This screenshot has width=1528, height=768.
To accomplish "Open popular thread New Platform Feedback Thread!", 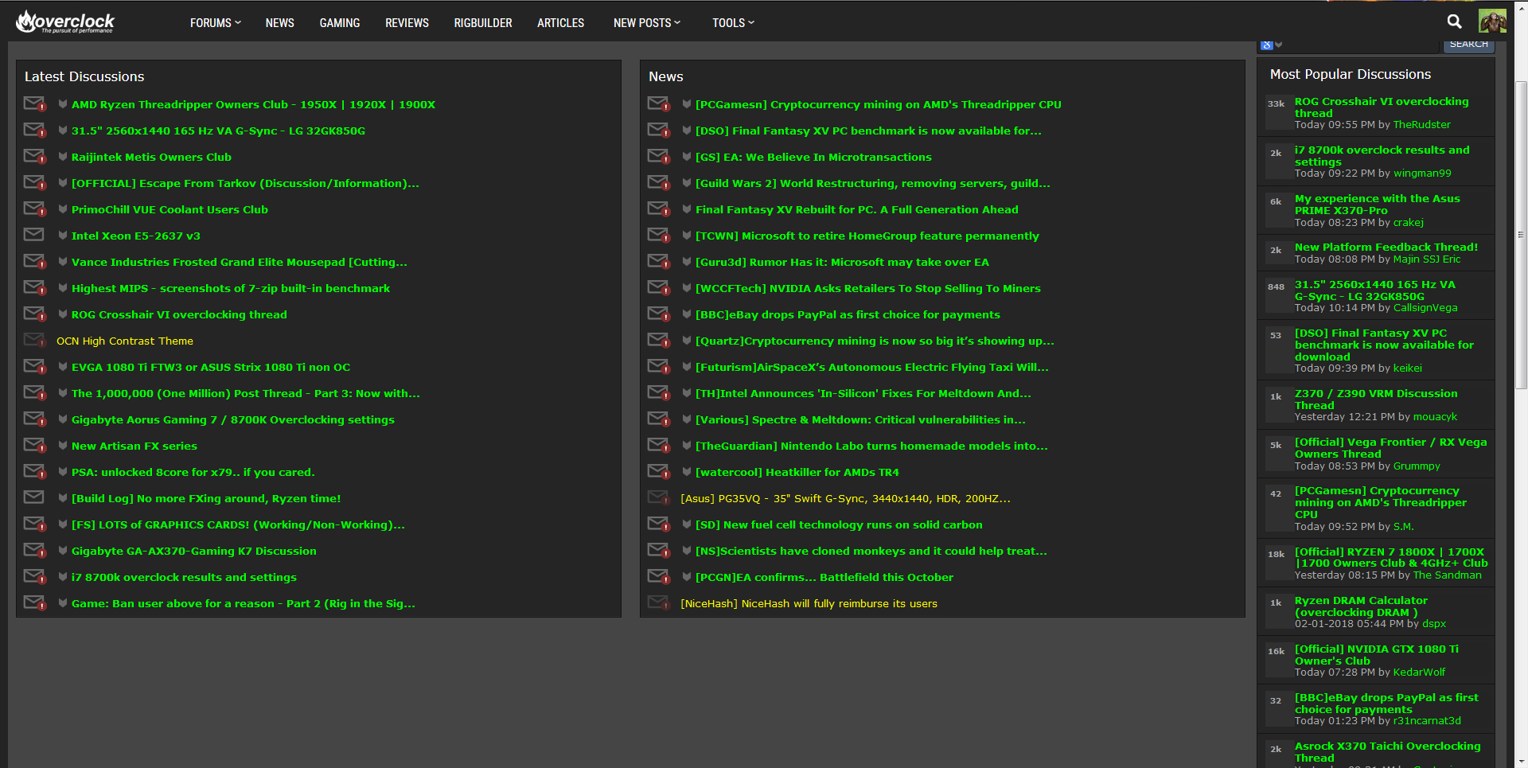I will coord(1386,247).
